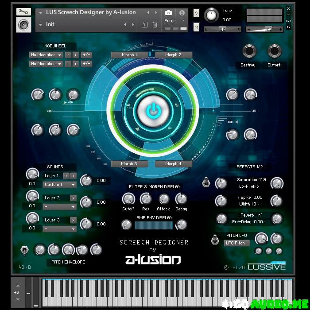Select the Morph 4 tab
This screenshot has width=310, height=310.
pos(174,164)
